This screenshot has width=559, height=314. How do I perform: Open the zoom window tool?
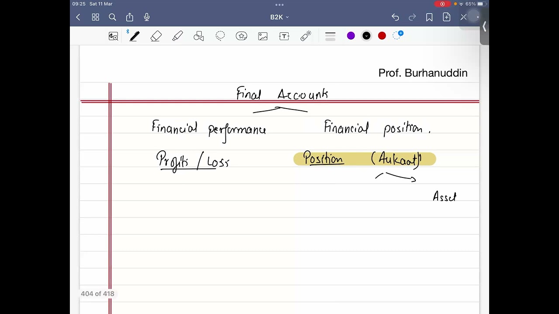click(x=113, y=36)
